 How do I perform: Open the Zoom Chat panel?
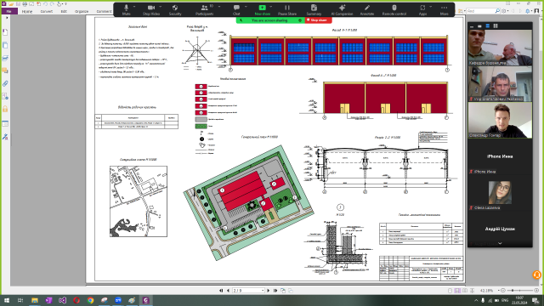[236, 9]
